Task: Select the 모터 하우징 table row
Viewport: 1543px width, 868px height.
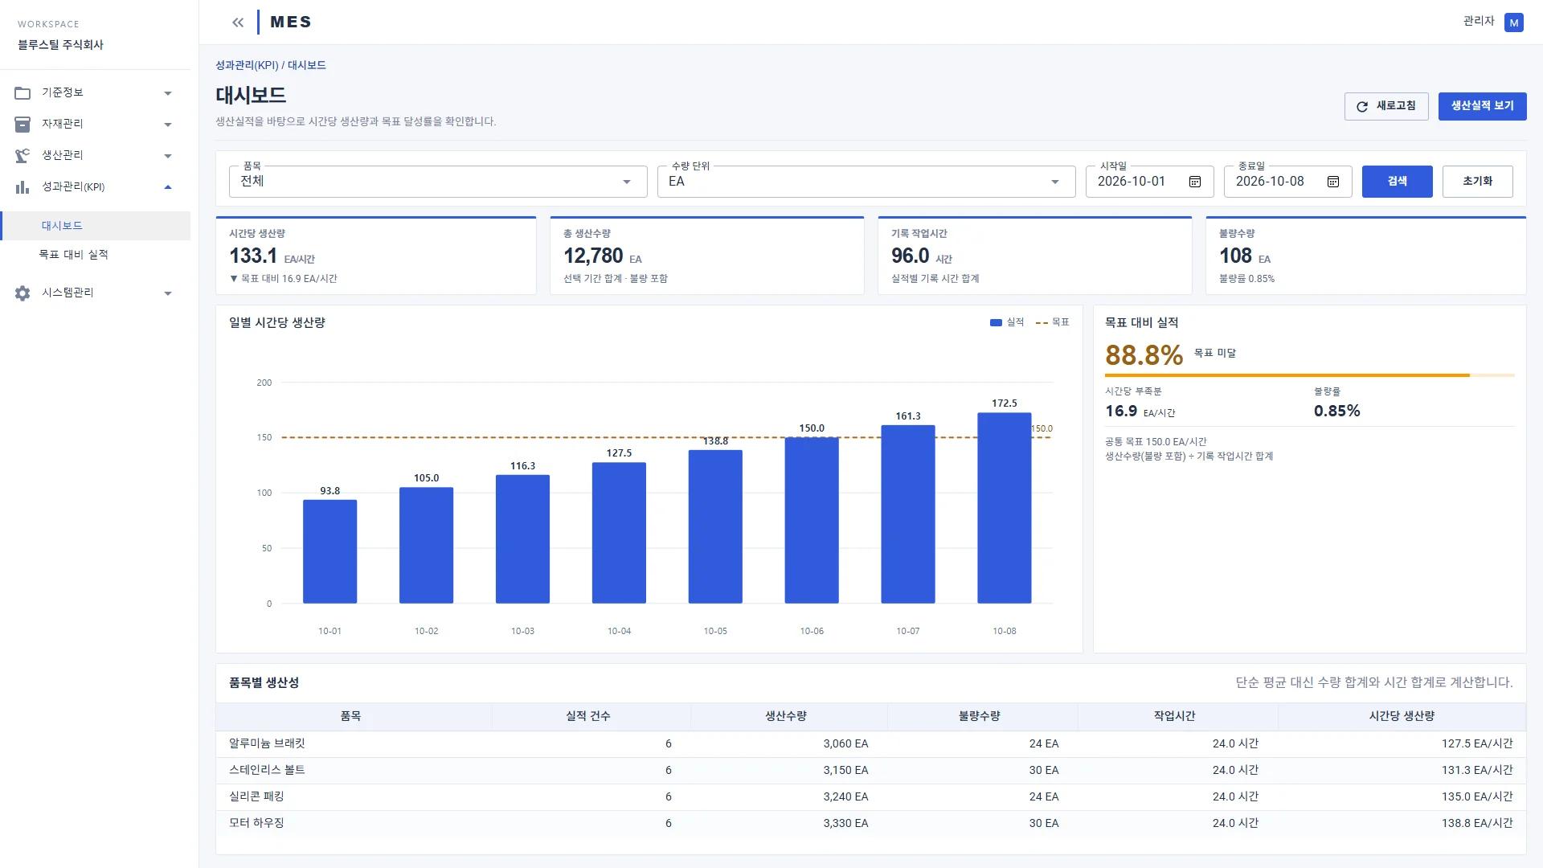Action: point(870,824)
